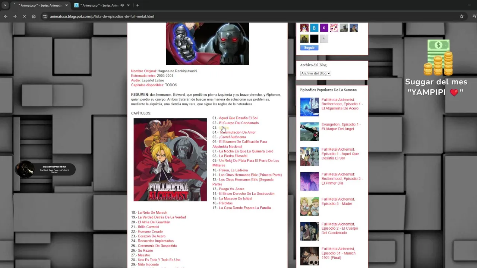
Task: Open episode 10 Psiren, La Ladrona
Action: (233, 170)
